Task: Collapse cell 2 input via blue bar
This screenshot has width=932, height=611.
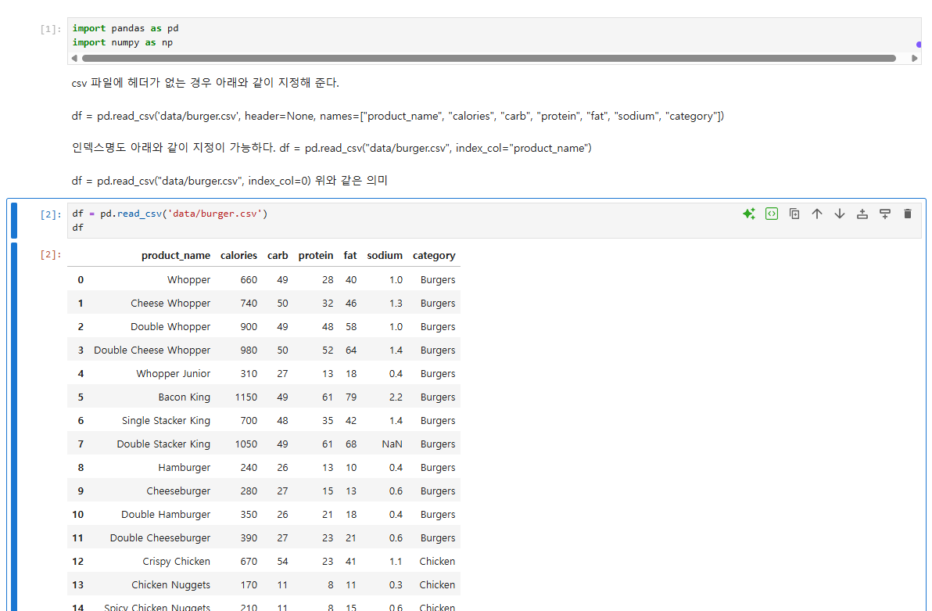Action: 14,221
